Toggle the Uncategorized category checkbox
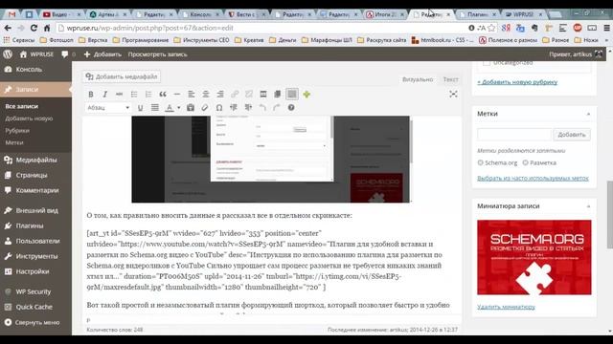This screenshot has height=344, width=613. pos(487,63)
